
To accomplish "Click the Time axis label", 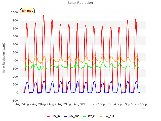I will (x=142, y=108).
